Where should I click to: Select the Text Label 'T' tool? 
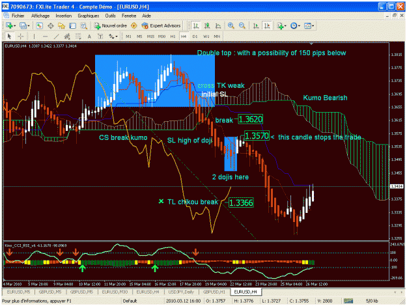(100, 36)
